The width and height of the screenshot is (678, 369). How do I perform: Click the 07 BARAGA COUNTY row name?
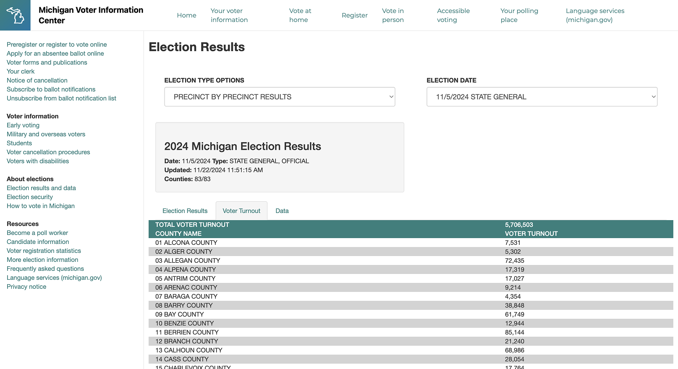[x=186, y=296]
